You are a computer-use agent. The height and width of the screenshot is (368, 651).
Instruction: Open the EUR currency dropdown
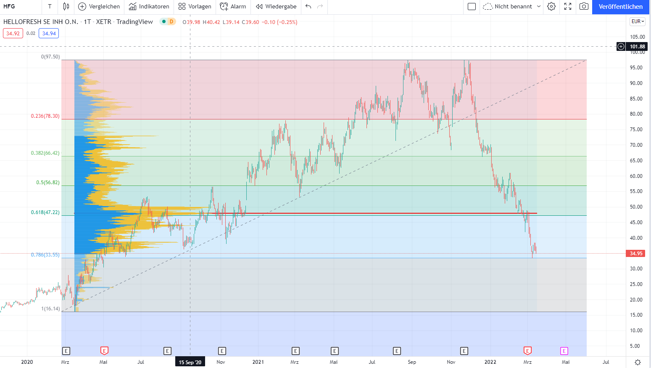[638, 21]
